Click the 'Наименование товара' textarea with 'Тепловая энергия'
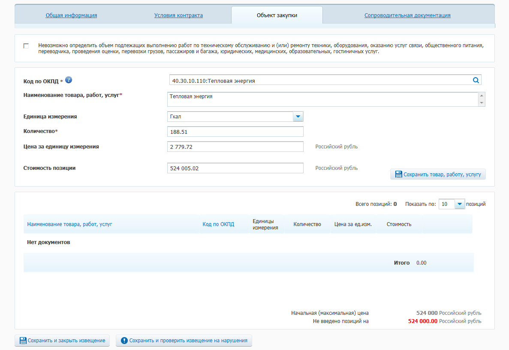Image resolution: width=509 pixels, height=350 pixels. [x=322, y=99]
